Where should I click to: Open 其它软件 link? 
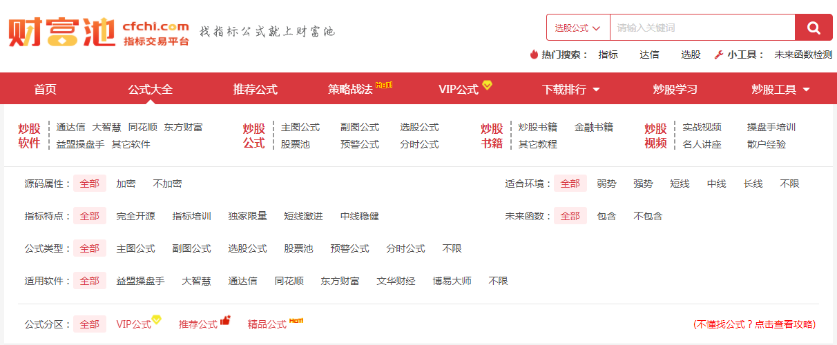[131, 144]
